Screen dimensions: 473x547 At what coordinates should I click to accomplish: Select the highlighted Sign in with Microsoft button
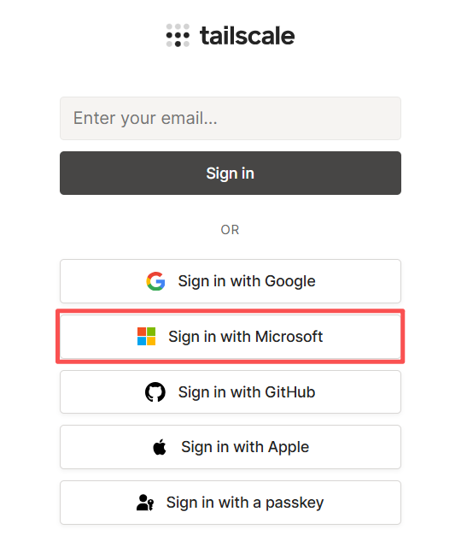231,336
